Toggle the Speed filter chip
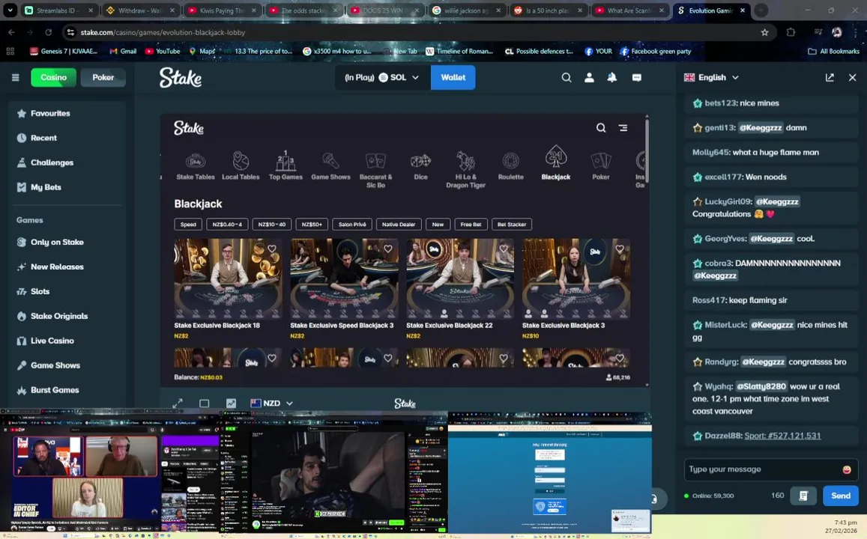Image resolution: width=867 pixels, height=539 pixels. pyautogui.click(x=188, y=225)
